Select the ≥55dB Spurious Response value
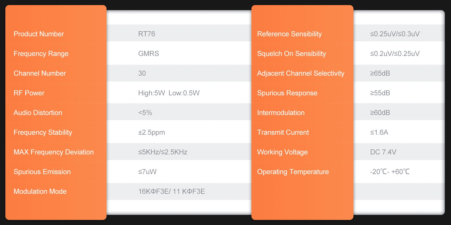This screenshot has width=451, height=225. (x=380, y=93)
